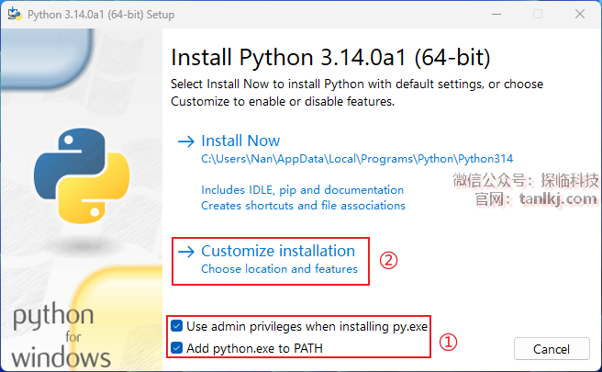Image resolution: width=602 pixels, height=372 pixels.
Task: Open the Customize installation option
Action: (x=278, y=251)
